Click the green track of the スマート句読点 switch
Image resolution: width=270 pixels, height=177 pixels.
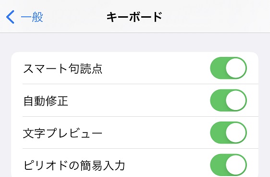(x=218, y=68)
